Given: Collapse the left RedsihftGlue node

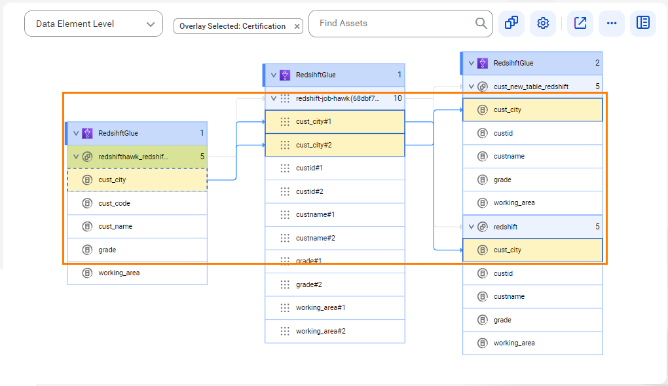Looking at the screenshot, I should 76,133.
